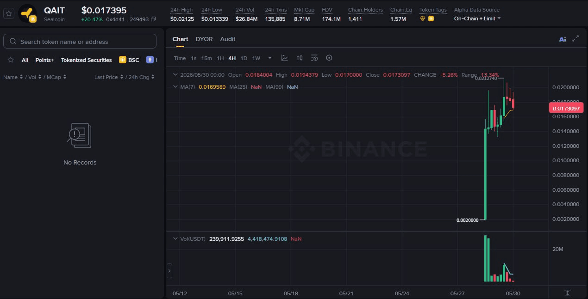Sort token list by Last Price

(x=109, y=77)
